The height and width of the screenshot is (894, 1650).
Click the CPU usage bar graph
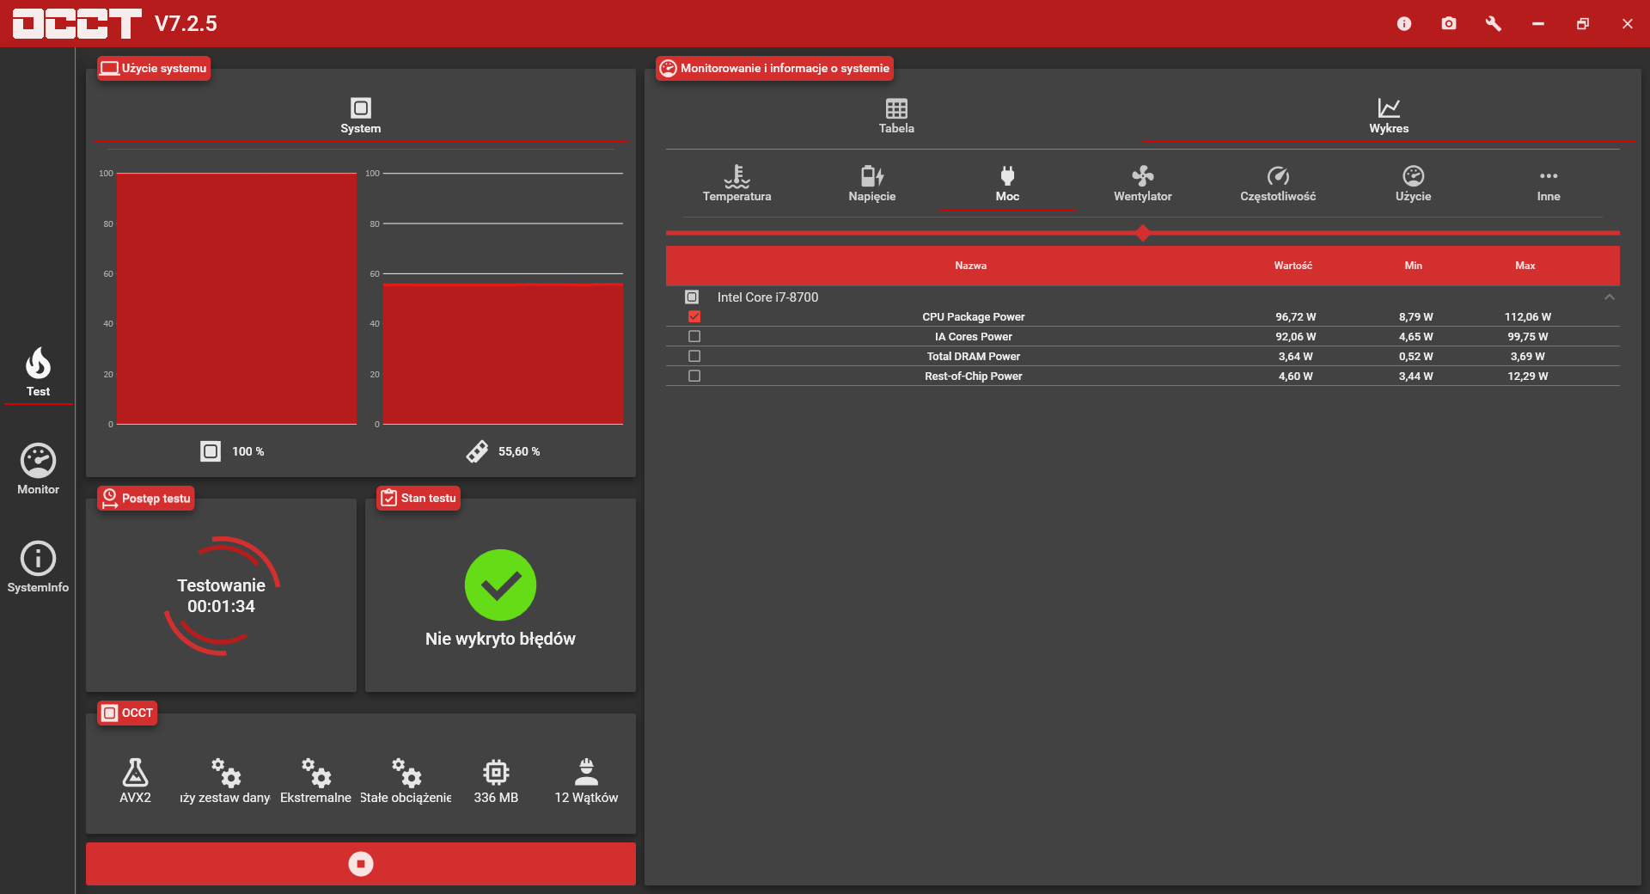coord(236,298)
